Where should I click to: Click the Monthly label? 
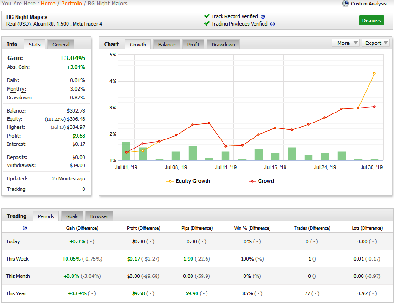click(16, 89)
